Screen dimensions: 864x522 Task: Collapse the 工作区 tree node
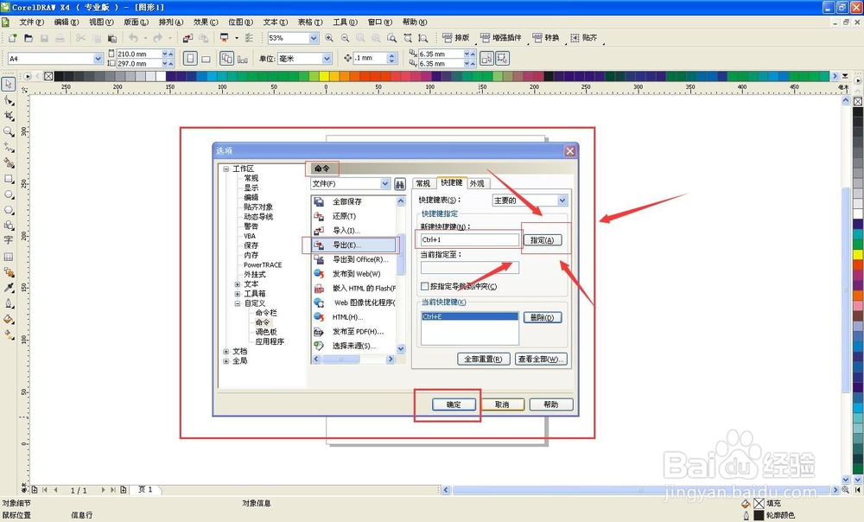pyautogui.click(x=226, y=169)
